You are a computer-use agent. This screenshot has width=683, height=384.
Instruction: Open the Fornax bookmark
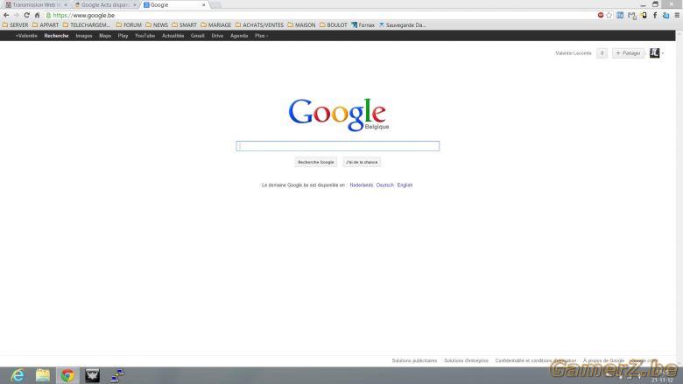click(363, 25)
